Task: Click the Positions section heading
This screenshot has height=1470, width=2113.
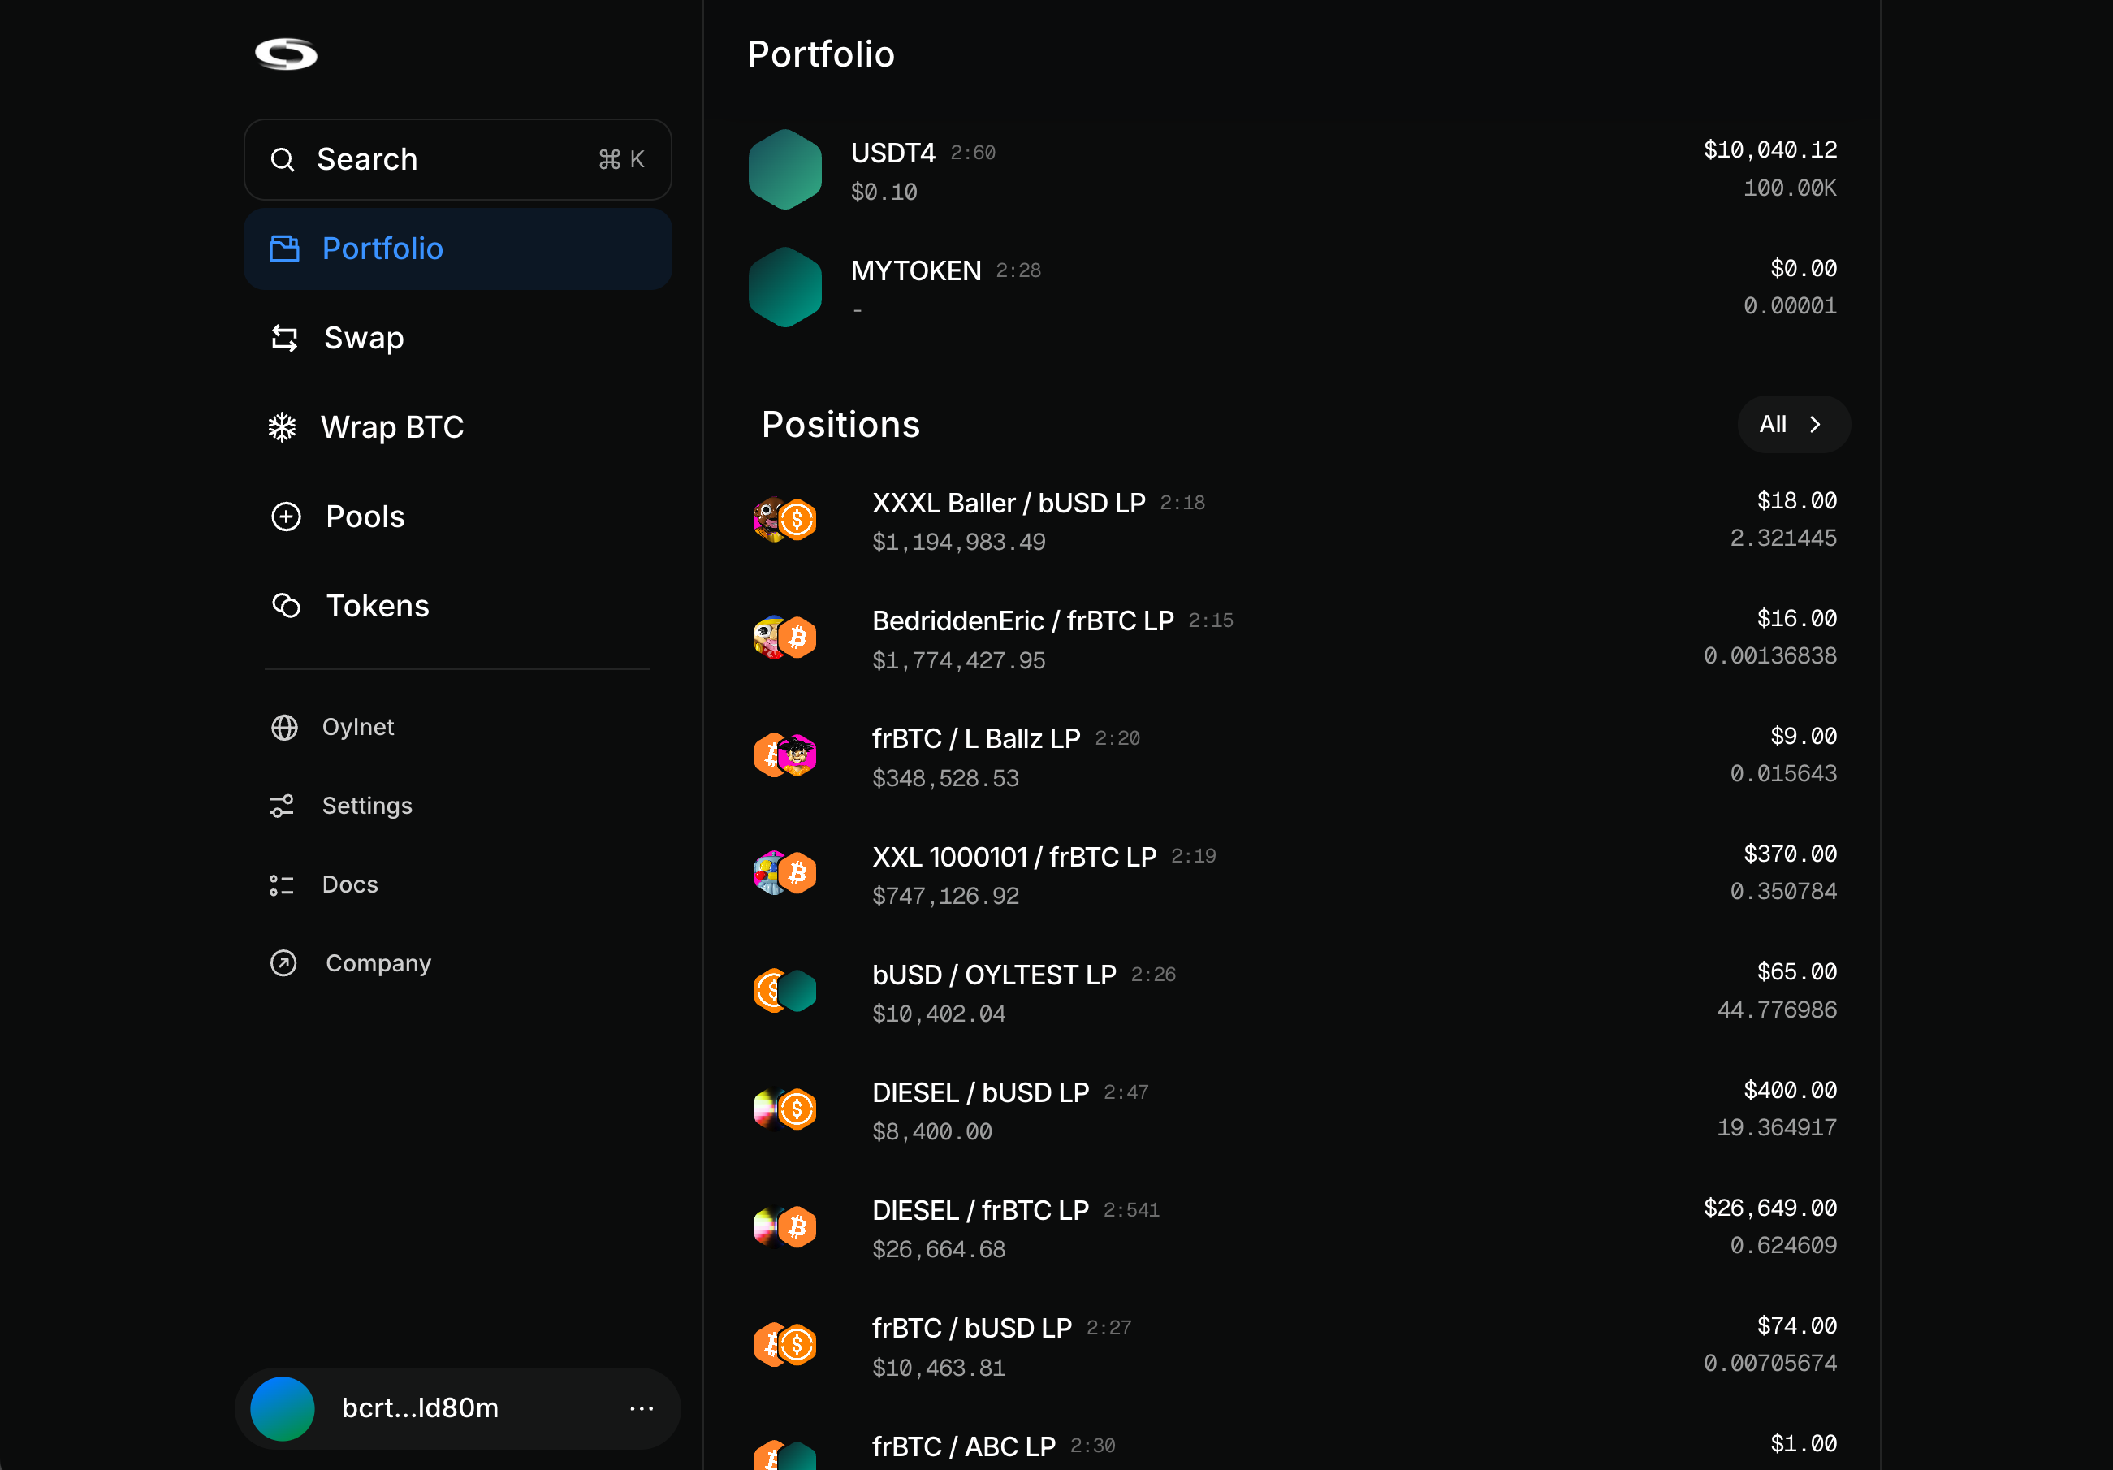Action: (840, 424)
